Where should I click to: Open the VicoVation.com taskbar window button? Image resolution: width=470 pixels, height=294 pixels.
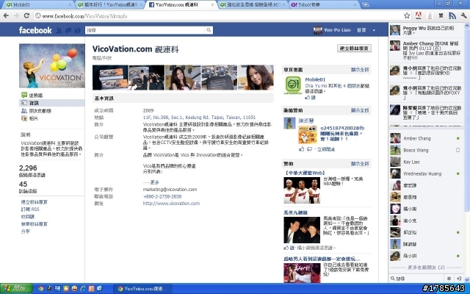coord(142,289)
